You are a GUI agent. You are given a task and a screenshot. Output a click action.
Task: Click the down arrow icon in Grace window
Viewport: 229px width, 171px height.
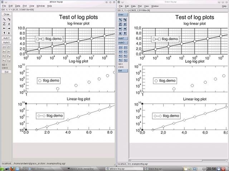click(x=120, y=33)
